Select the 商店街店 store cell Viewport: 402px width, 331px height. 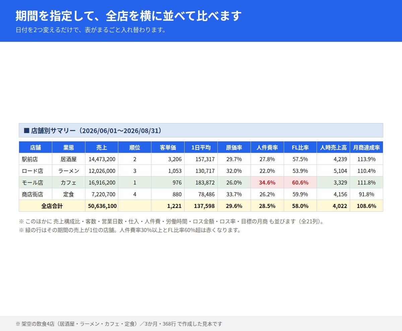pos(36,194)
